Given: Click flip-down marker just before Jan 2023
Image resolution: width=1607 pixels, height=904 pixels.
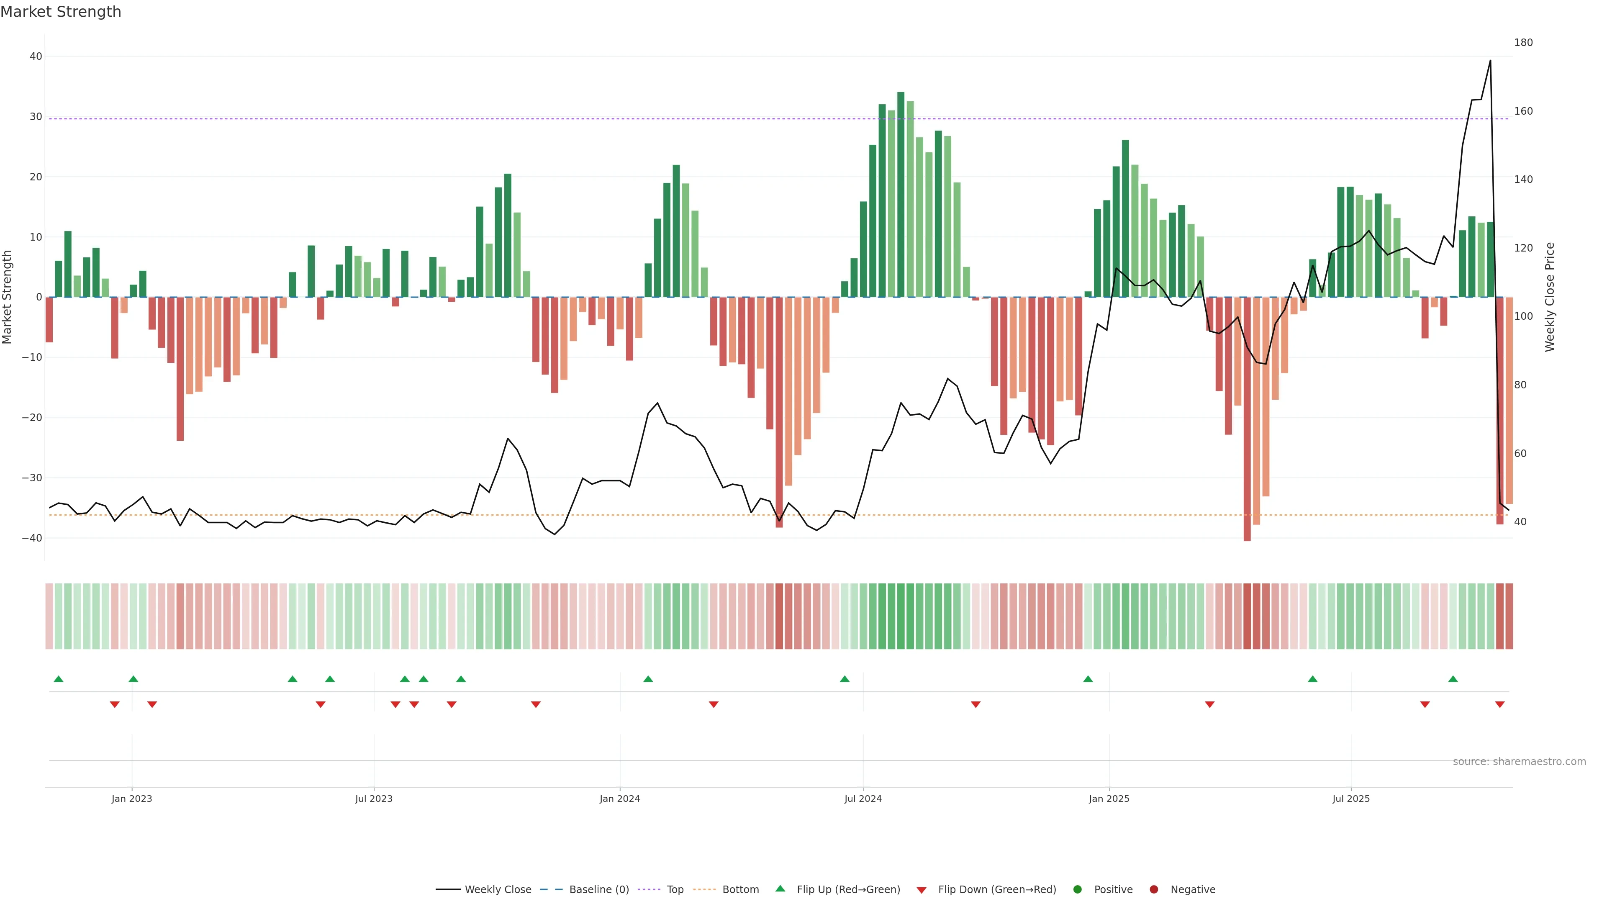Looking at the screenshot, I should coord(115,704).
